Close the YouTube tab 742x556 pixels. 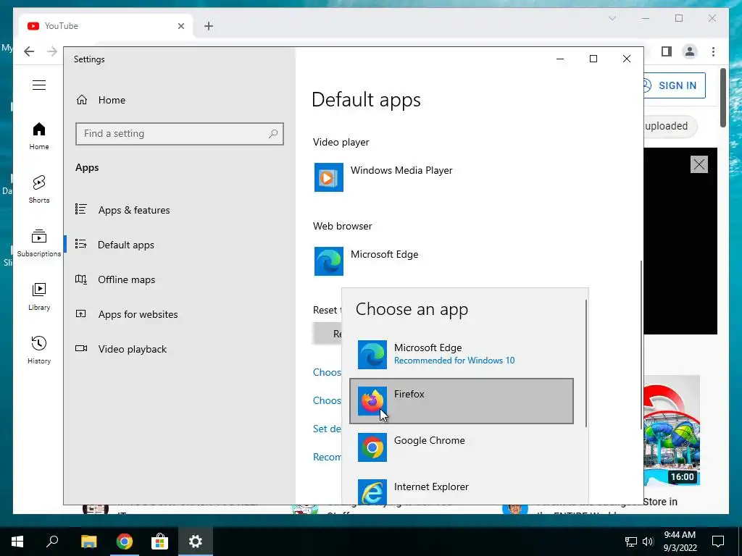pos(180,26)
